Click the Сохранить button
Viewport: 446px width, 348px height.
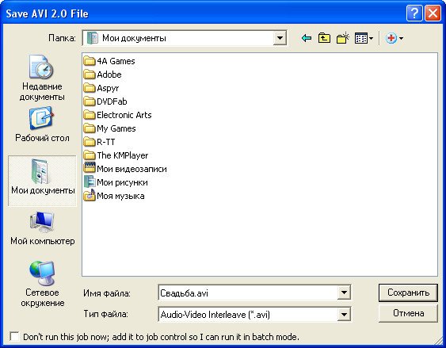click(x=408, y=293)
